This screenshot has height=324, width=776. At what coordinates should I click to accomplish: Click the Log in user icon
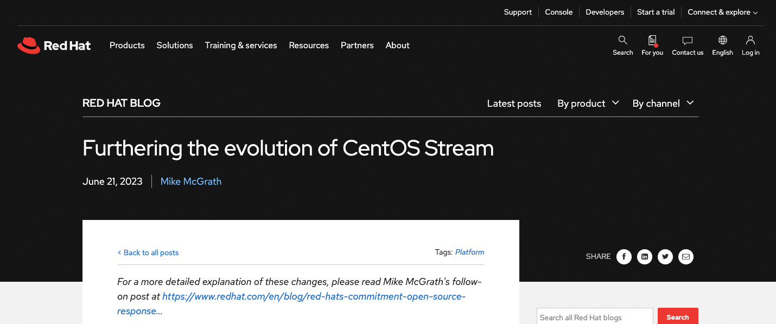750,46
